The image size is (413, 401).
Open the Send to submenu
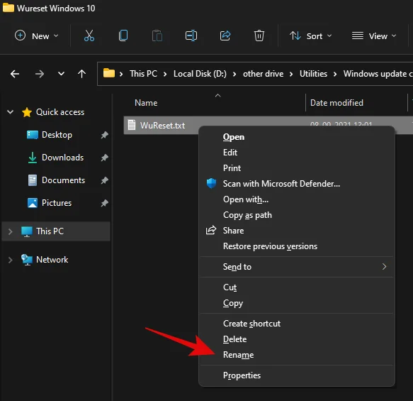(x=296, y=267)
